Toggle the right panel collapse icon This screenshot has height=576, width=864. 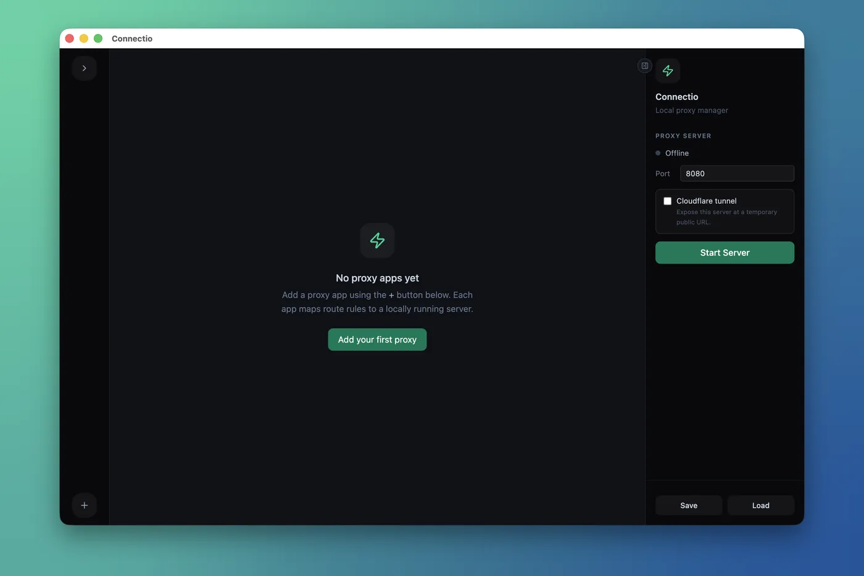[644, 65]
